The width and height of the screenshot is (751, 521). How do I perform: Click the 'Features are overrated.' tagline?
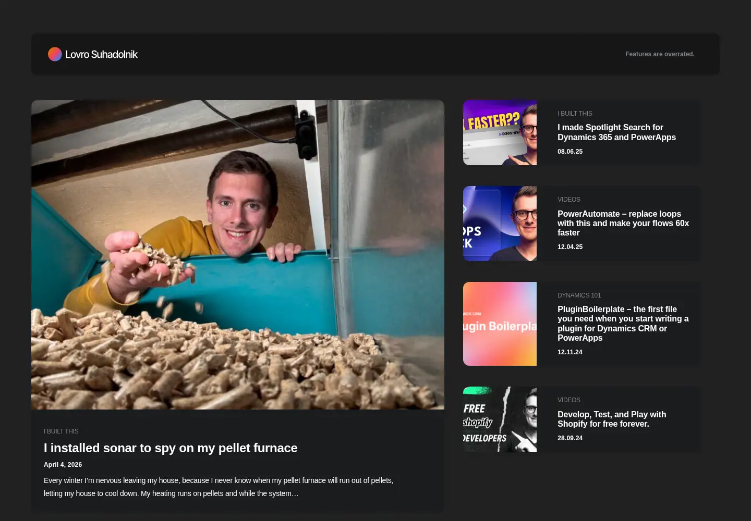tap(660, 54)
